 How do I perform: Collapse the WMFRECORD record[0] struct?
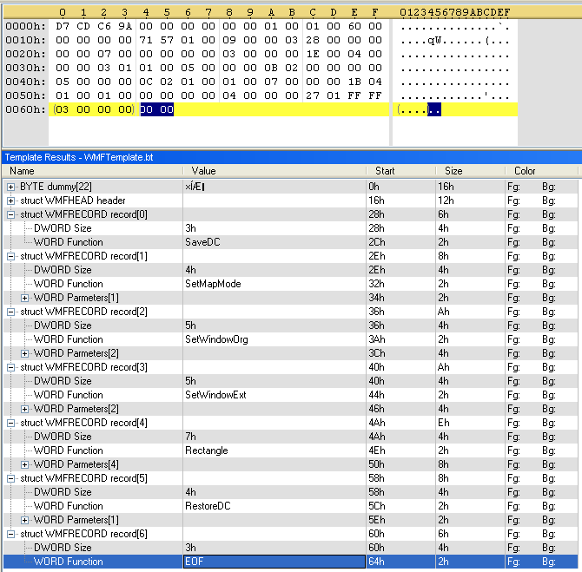(x=11, y=214)
